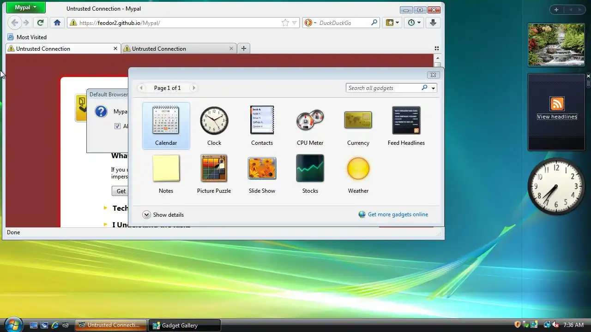Select the CPU Meter gadget
591x332 pixels.
[x=310, y=126]
